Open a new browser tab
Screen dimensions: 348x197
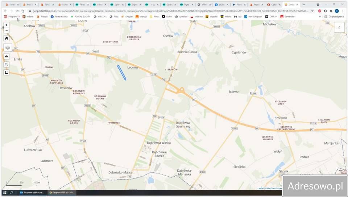(x=304, y=5)
